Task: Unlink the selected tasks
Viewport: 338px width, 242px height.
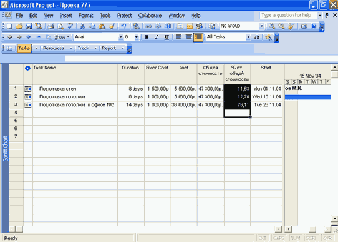Action: (x=158, y=26)
